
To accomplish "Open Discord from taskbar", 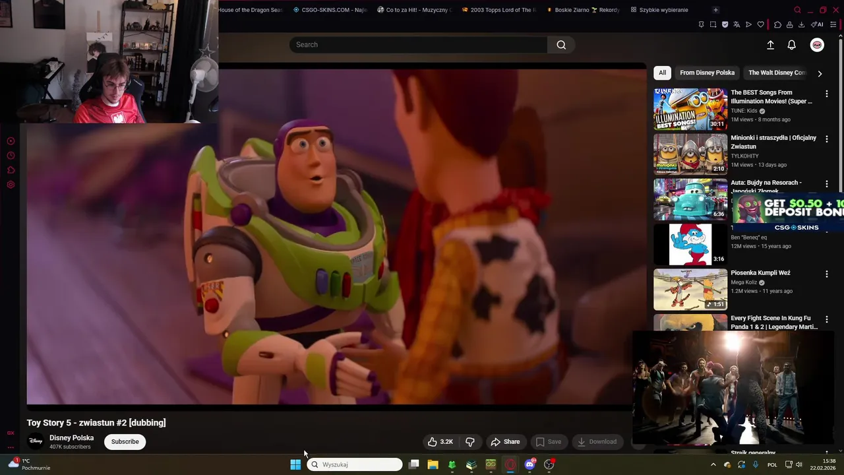I will (529, 464).
